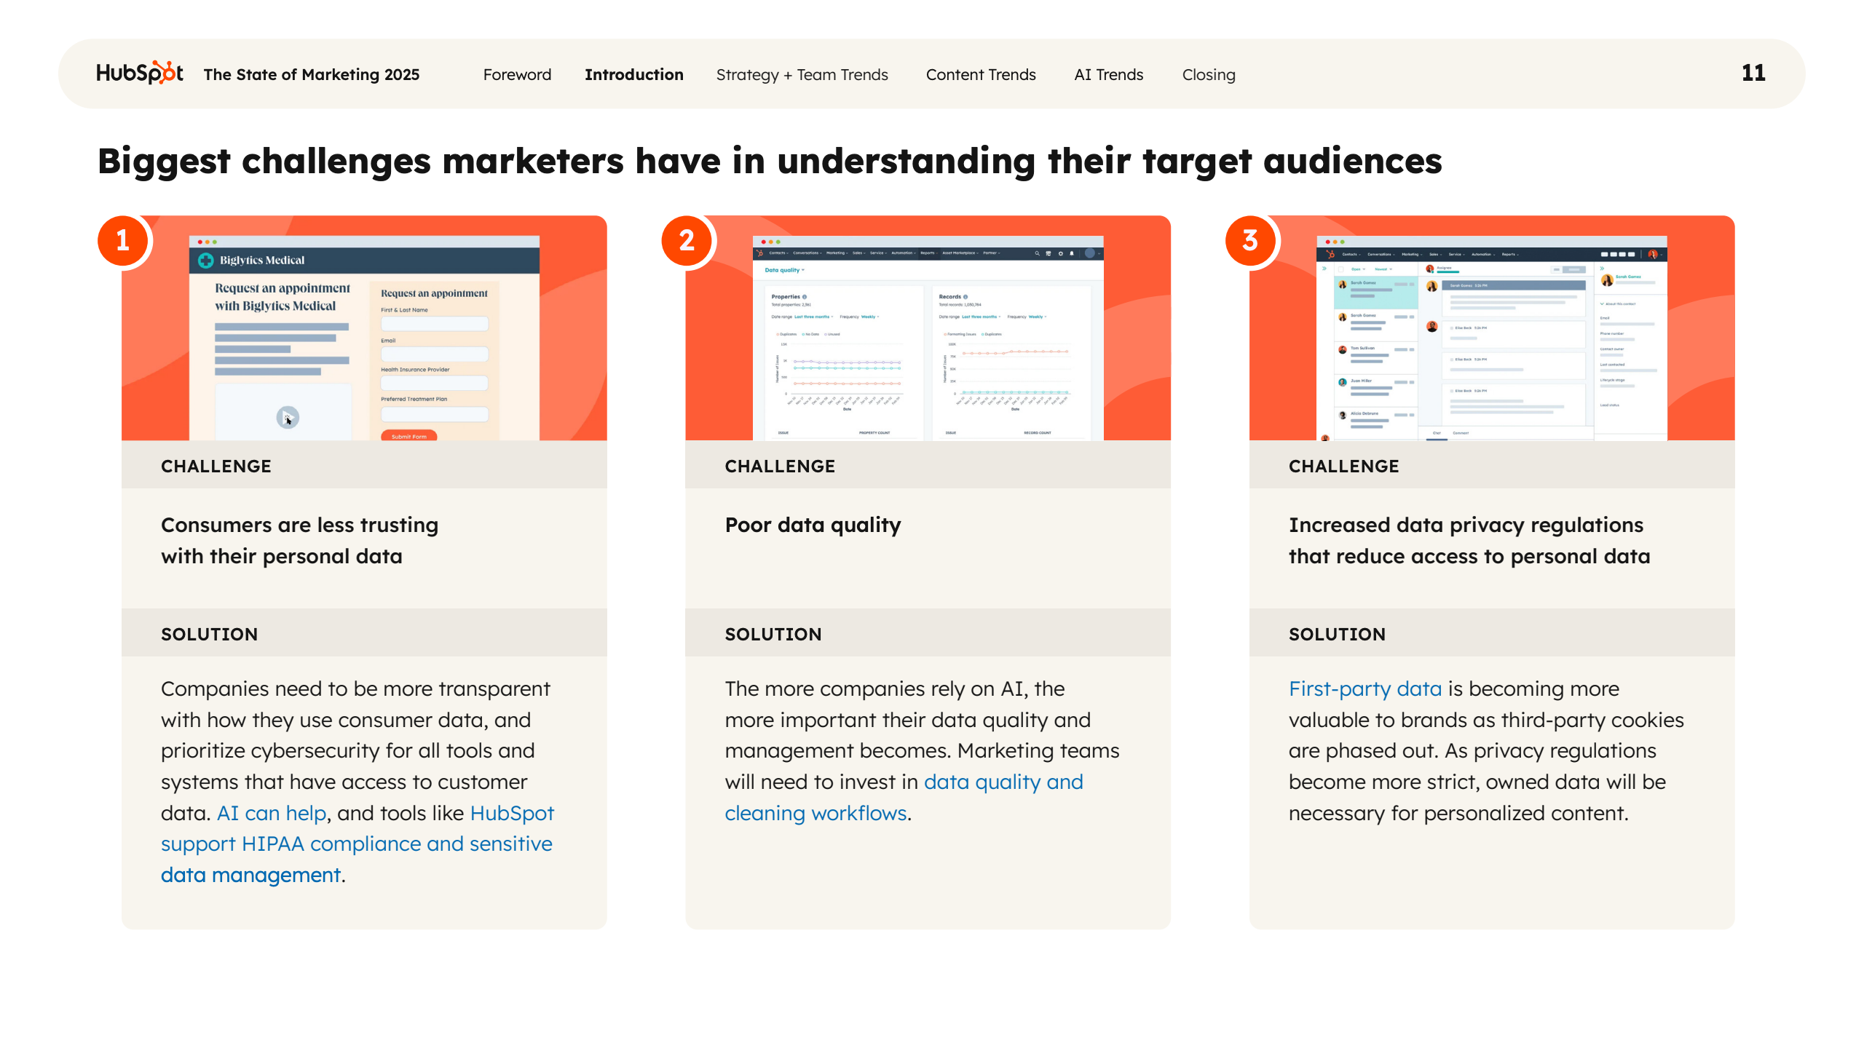
Task: Click the cursor circle icon in medical mockup
Action: (x=288, y=417)
